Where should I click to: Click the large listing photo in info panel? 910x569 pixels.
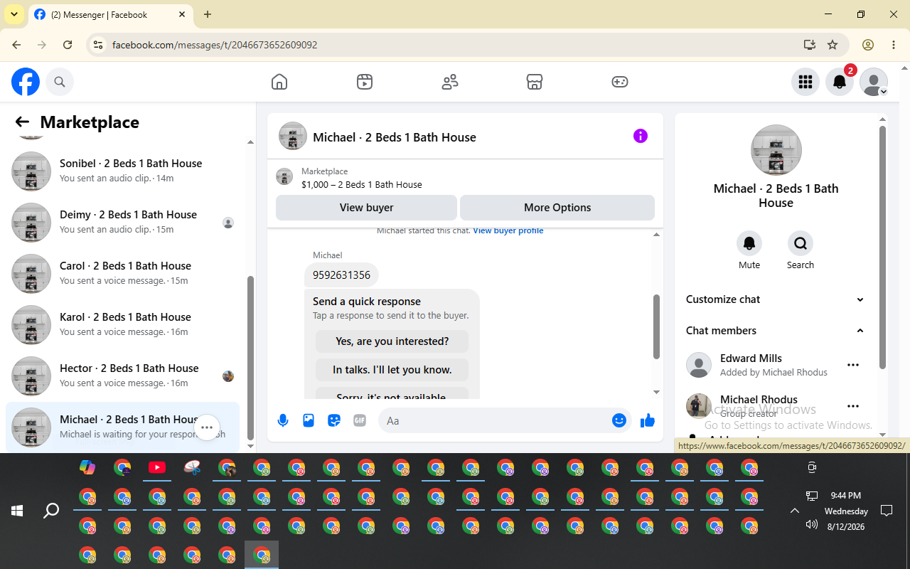(776, 150)
